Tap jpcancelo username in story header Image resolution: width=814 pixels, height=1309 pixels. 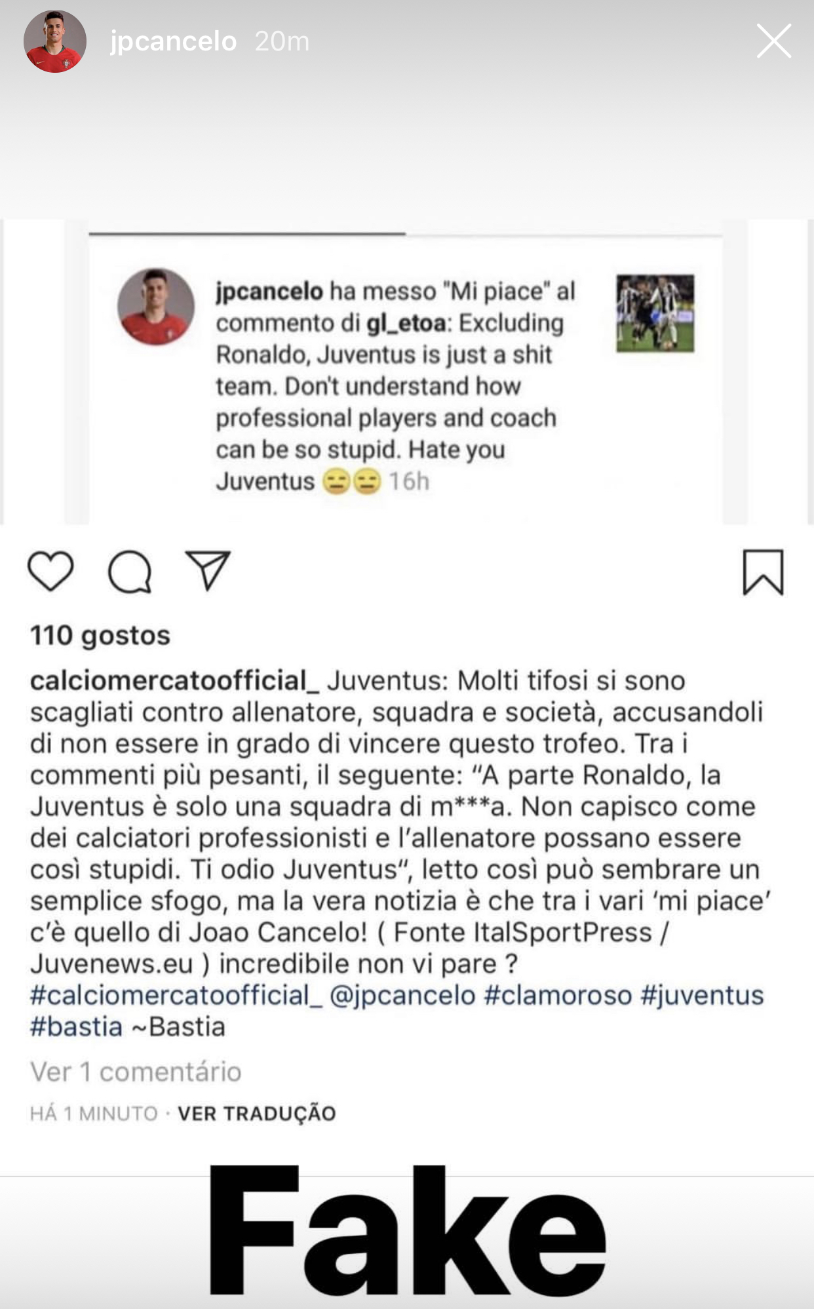[x=173, y=41]
